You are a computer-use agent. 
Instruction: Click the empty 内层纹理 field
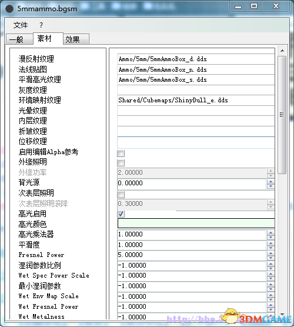(196, 121)
